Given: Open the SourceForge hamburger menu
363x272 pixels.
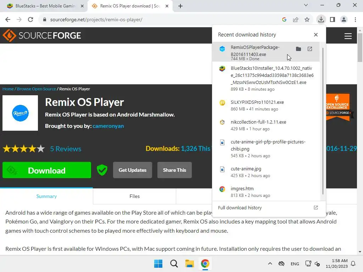Looking at the screenshot, I should tap(348, 36).
